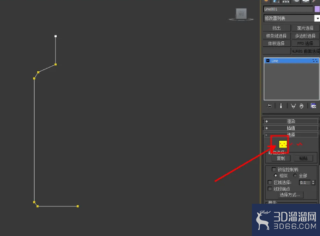The image size is (320, 236).
Task: Select the 全部 radio button
Action: click(x=295, y=176)
